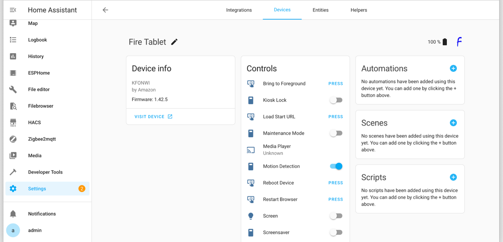This screenshot has width=503, height=242.
Task: Add a scene with the plus icon
Action: pyautogui.click(x=453, y=123)
